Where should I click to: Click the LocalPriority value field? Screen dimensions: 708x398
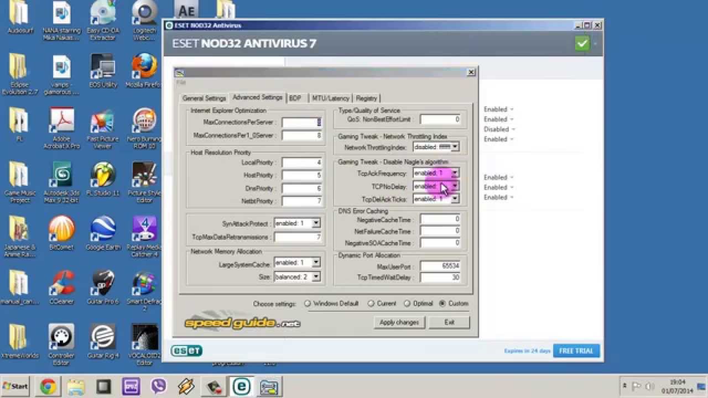pyautogui.click(x=301, y=163)
